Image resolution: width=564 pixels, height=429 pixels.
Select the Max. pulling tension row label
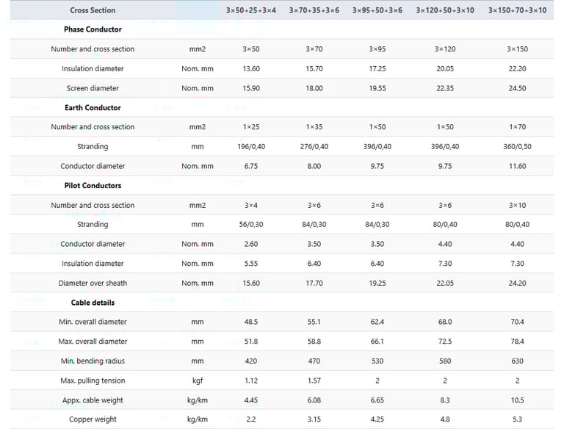point(93,381)
